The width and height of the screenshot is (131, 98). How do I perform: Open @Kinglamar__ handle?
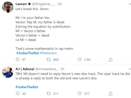pos(43,4)
